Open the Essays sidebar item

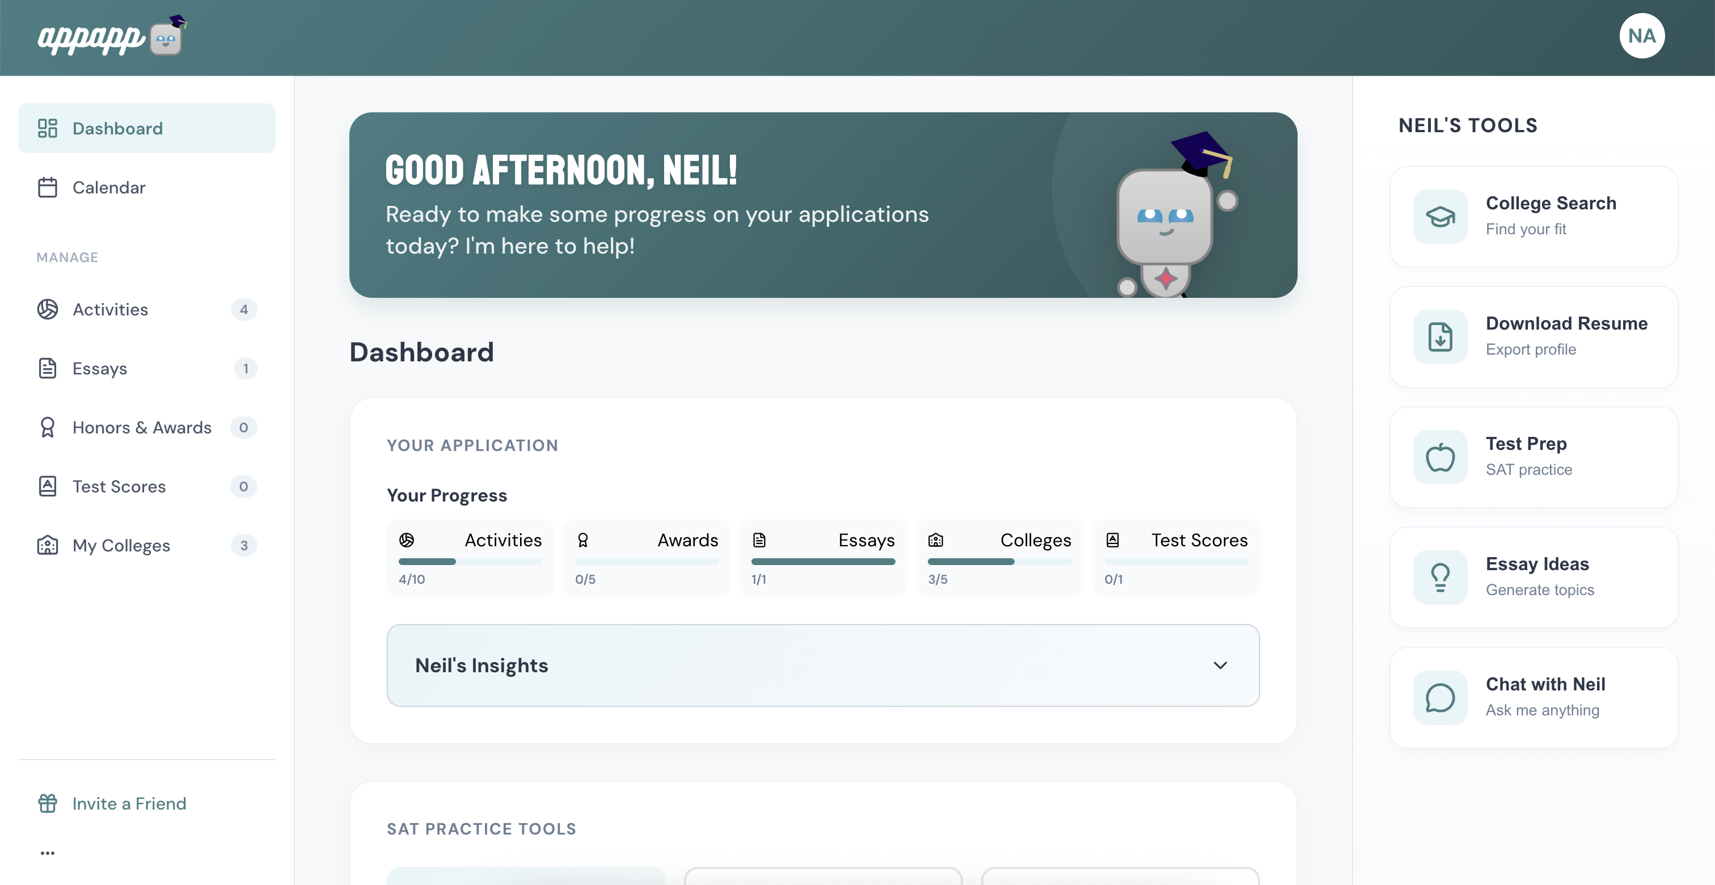tap(146, 368)
